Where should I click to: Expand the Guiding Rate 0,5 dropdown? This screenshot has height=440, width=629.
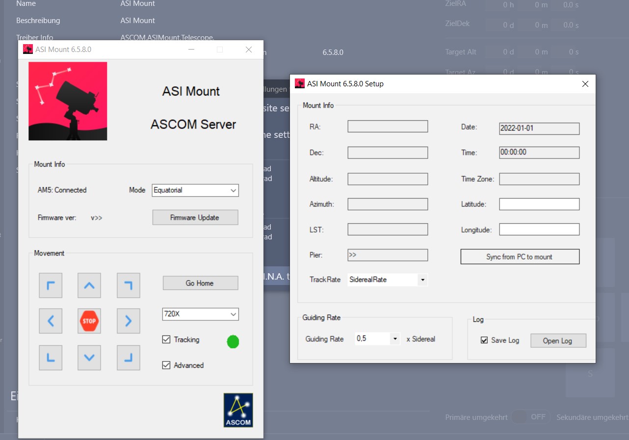[x=377, y=338]
